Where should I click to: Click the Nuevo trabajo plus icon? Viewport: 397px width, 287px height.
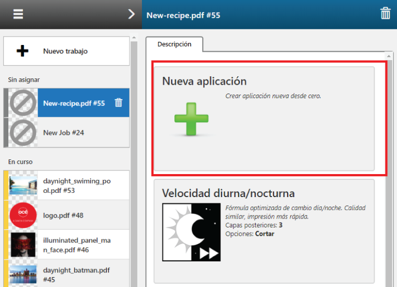23,51
